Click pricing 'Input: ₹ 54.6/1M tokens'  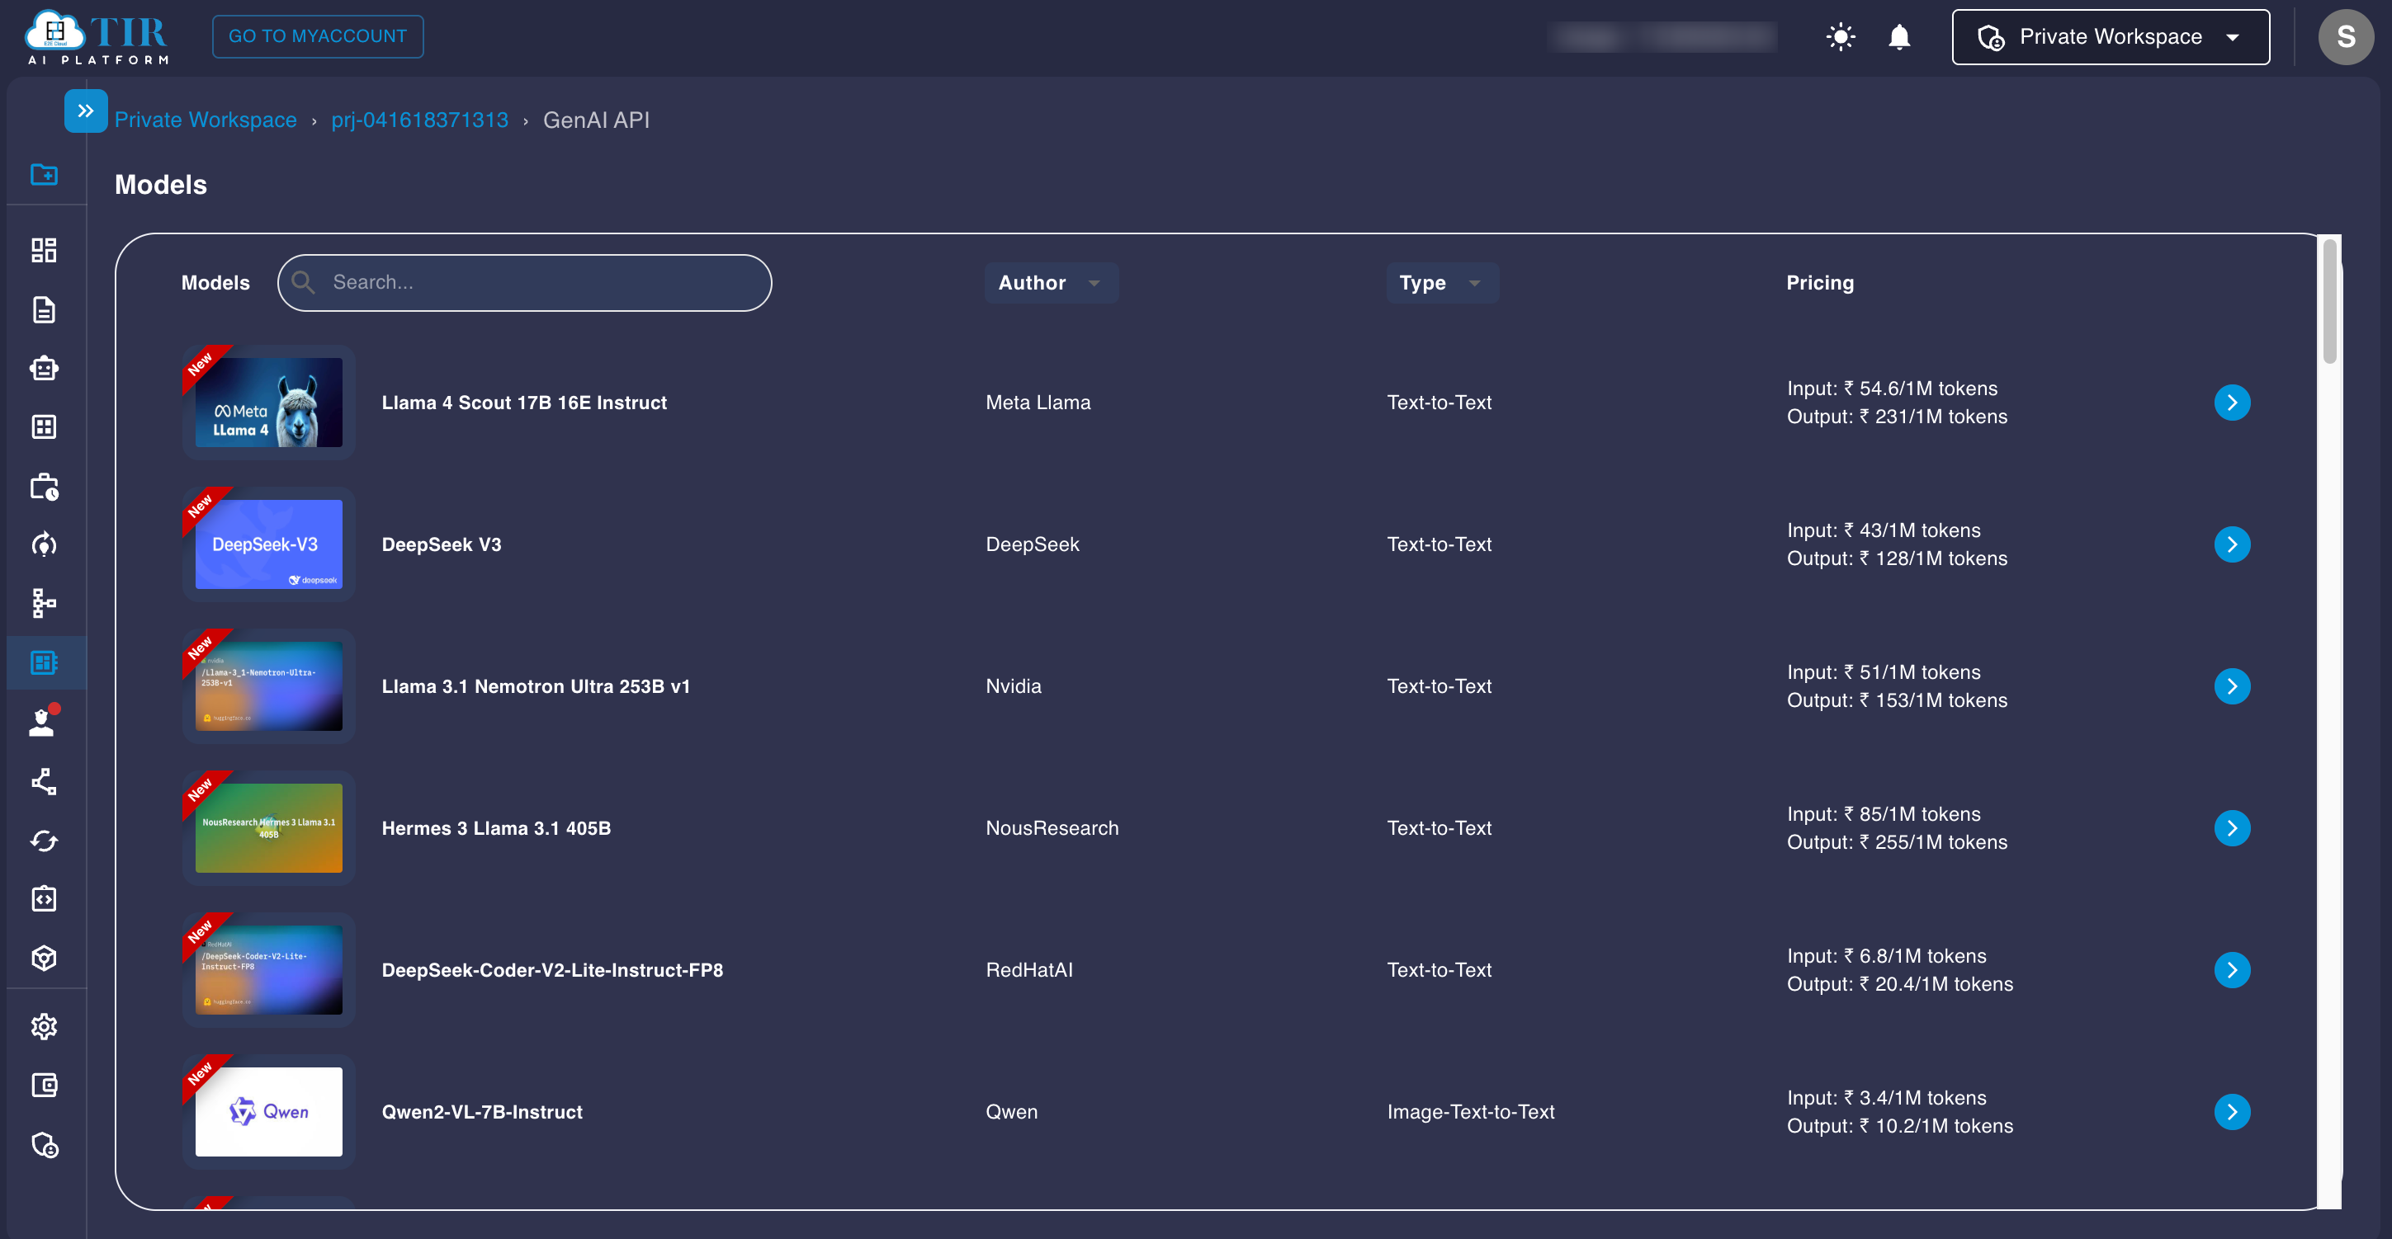1892,389
